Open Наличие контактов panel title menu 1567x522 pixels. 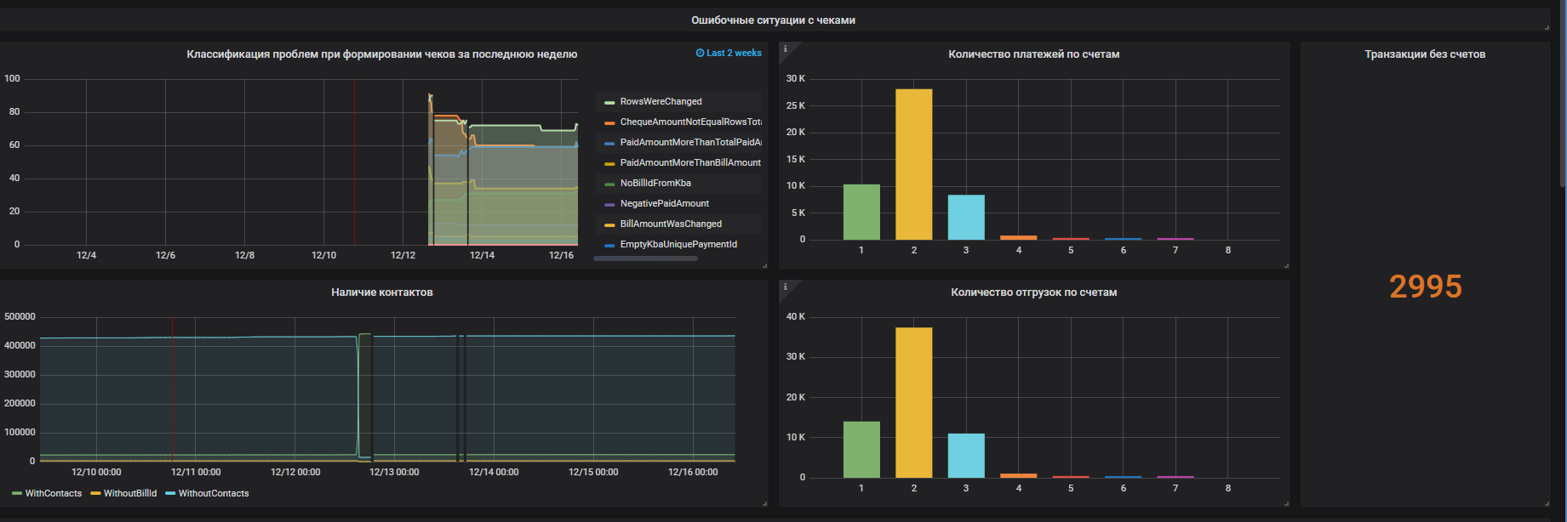coord(382,292)
